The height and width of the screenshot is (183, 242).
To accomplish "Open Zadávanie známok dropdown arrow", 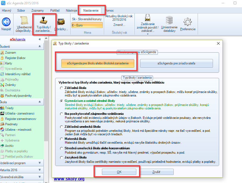I will tap(148, 34).
